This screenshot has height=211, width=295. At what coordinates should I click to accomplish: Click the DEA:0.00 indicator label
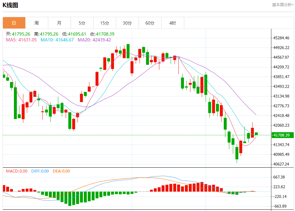point(61,171)
